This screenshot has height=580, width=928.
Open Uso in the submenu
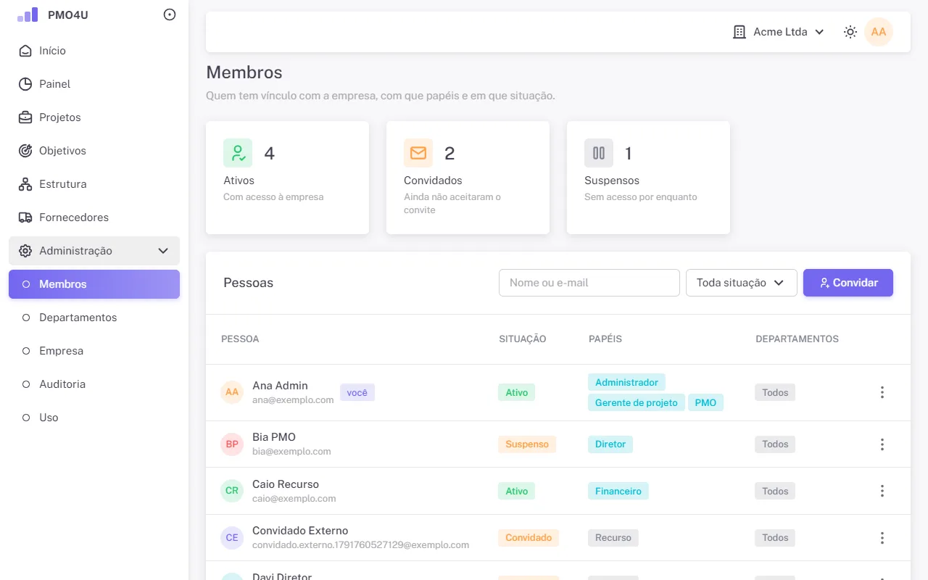pos(94,418)
